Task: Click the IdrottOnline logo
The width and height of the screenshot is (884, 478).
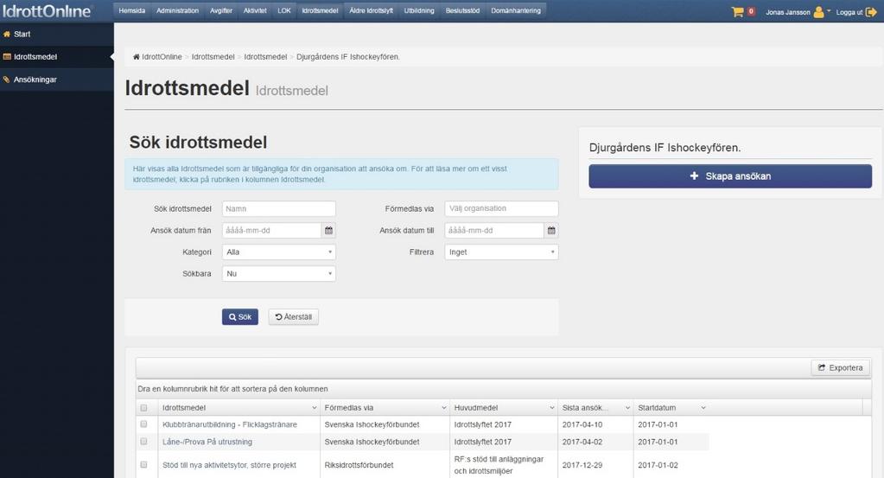Action: (x=48, y=11)
